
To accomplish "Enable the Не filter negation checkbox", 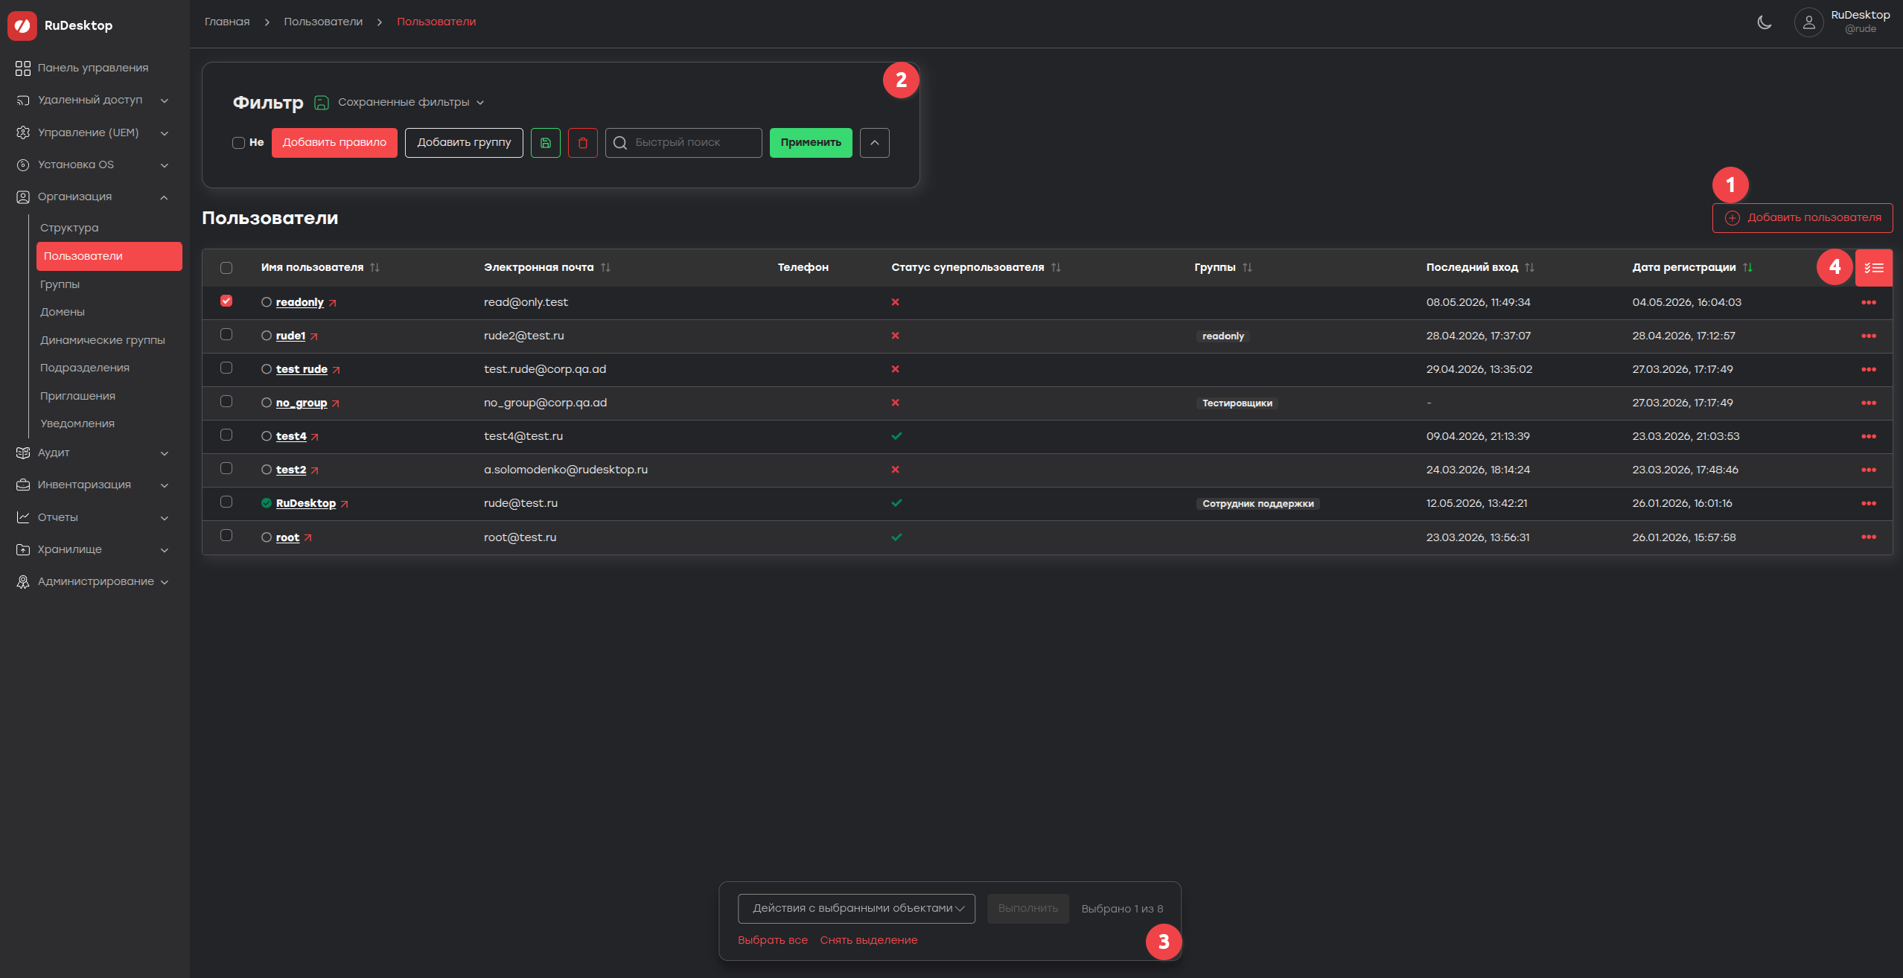I will click(238, 143).
